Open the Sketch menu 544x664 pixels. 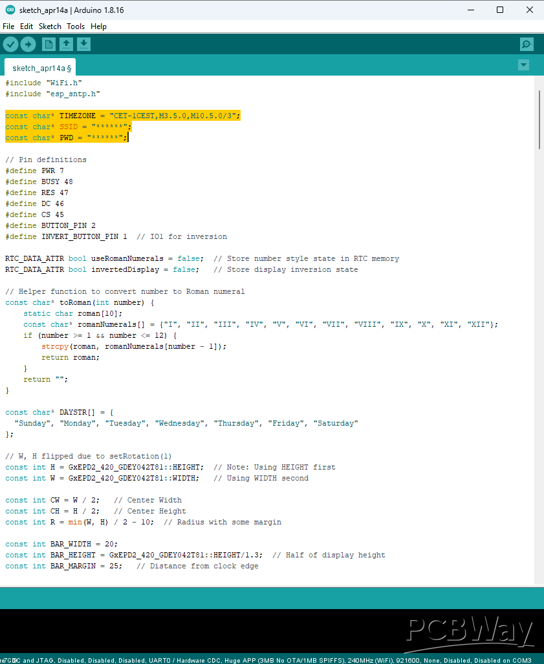[x=50, y=26]
